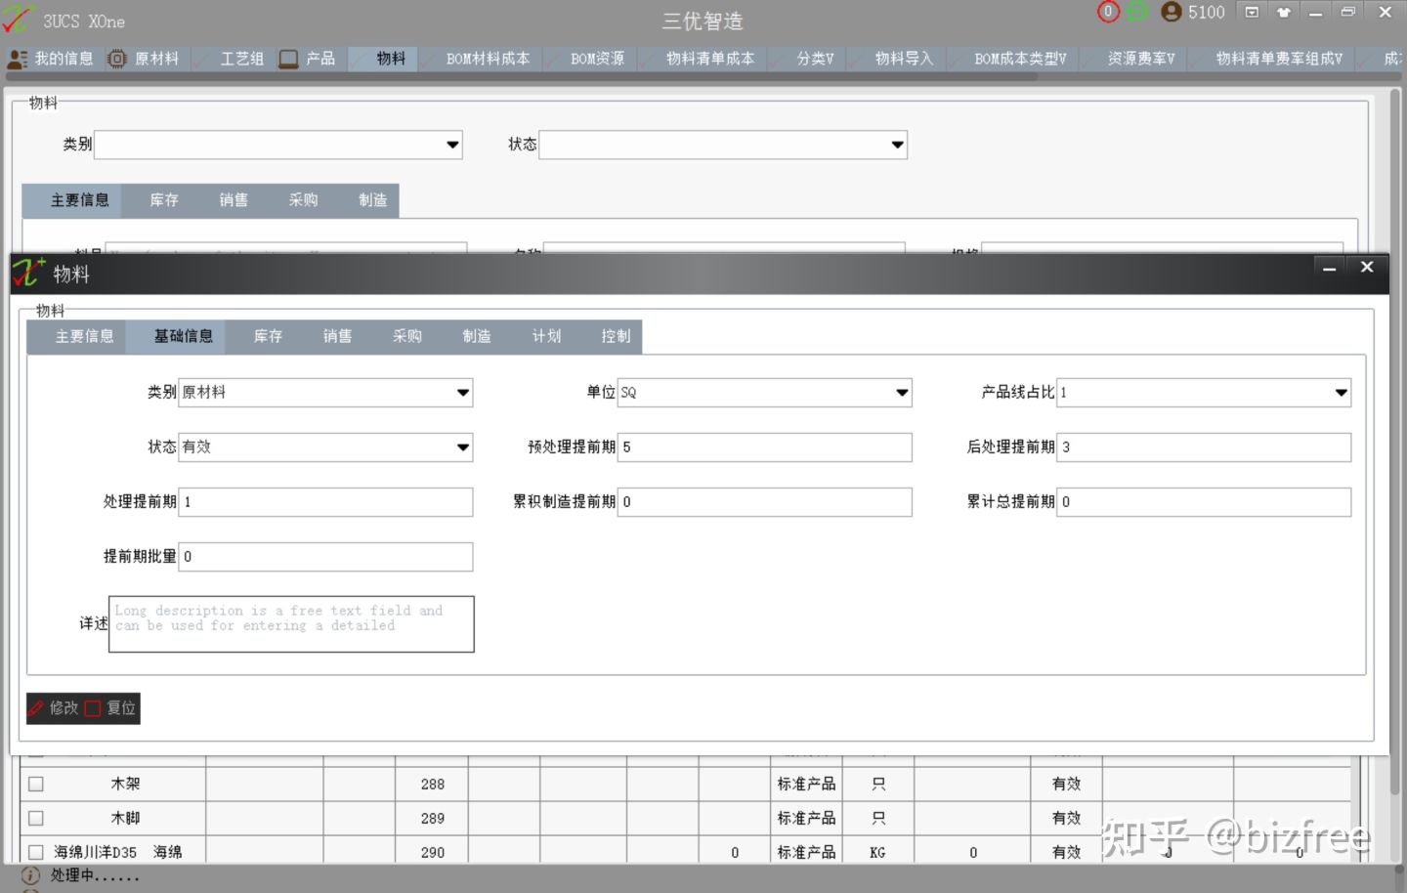This screenshot has width=1407, height=893.
Task: Open 物料 top tab
Action: (x=383, y=59)
